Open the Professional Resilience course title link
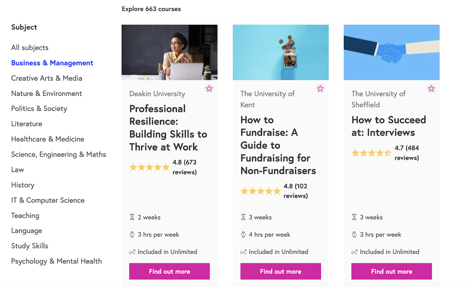Screen dimensions: 469x287 point(168,128)
